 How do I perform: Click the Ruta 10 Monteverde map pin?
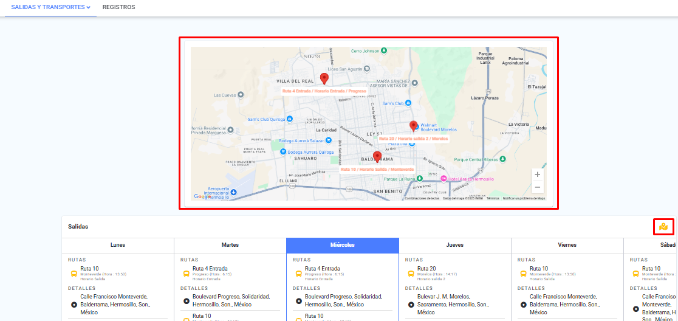coord(377,157)
